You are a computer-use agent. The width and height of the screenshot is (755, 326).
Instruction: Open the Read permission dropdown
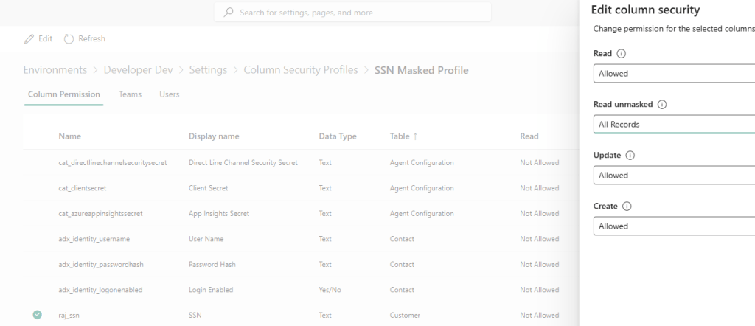[x=674, y=74]
